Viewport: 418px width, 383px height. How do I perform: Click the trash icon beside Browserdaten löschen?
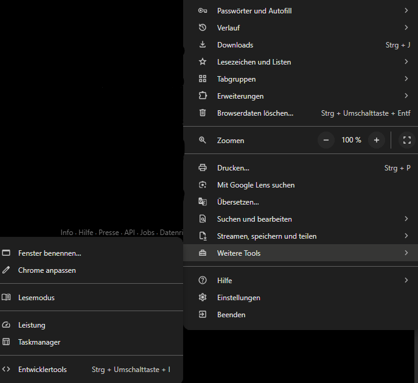(x=203, y=113)
